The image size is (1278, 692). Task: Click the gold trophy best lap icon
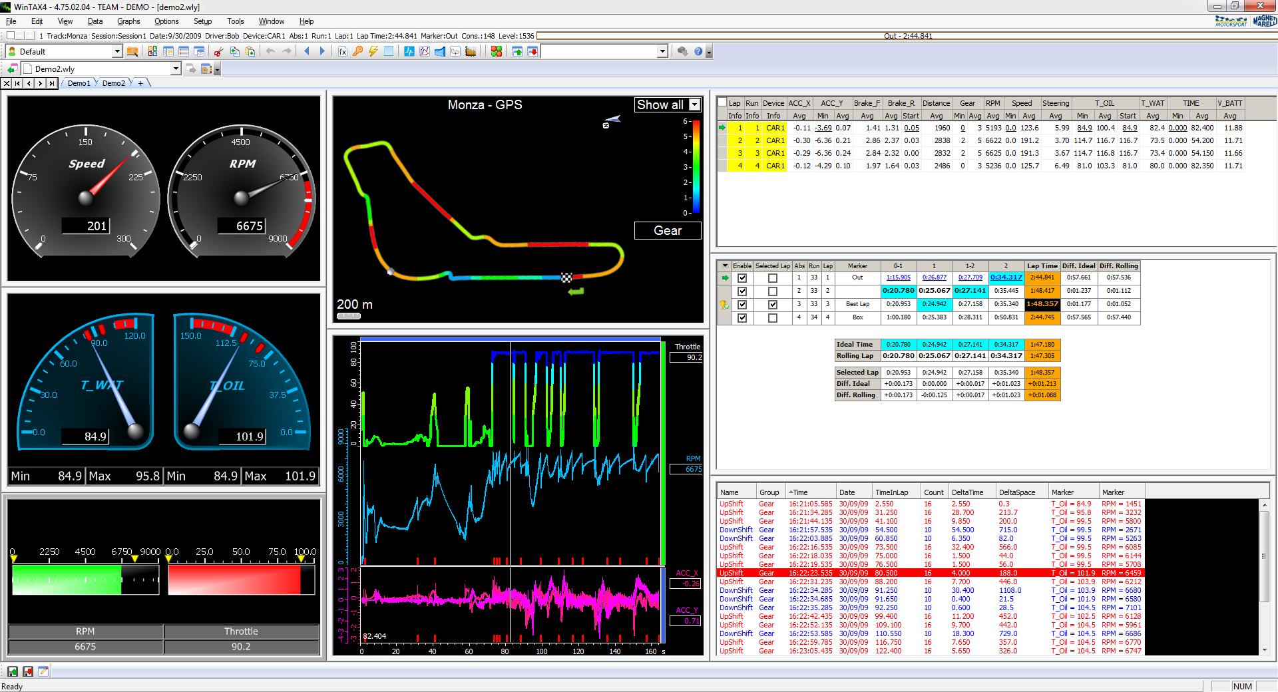[724, 304]
